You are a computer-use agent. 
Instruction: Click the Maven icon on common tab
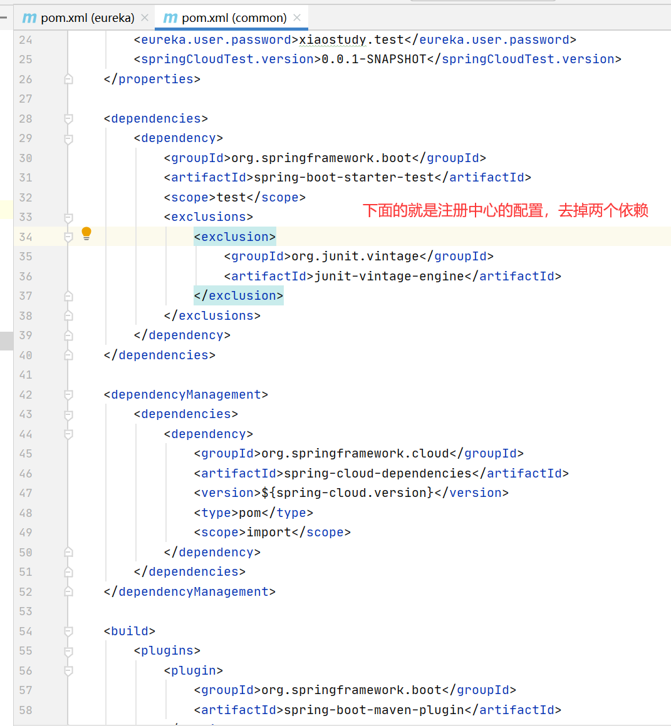coord(170,18)
